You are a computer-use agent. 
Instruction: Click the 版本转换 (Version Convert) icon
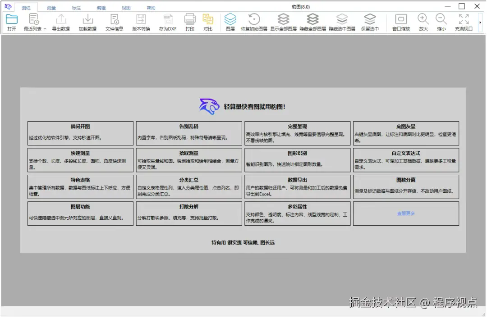(141, 21)
